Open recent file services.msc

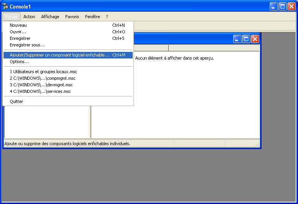coord(68,92)
